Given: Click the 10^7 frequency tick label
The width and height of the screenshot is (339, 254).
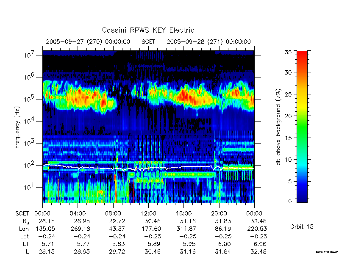Looking at the screenshot, I should pyautogui.click(x=30, y=55).
